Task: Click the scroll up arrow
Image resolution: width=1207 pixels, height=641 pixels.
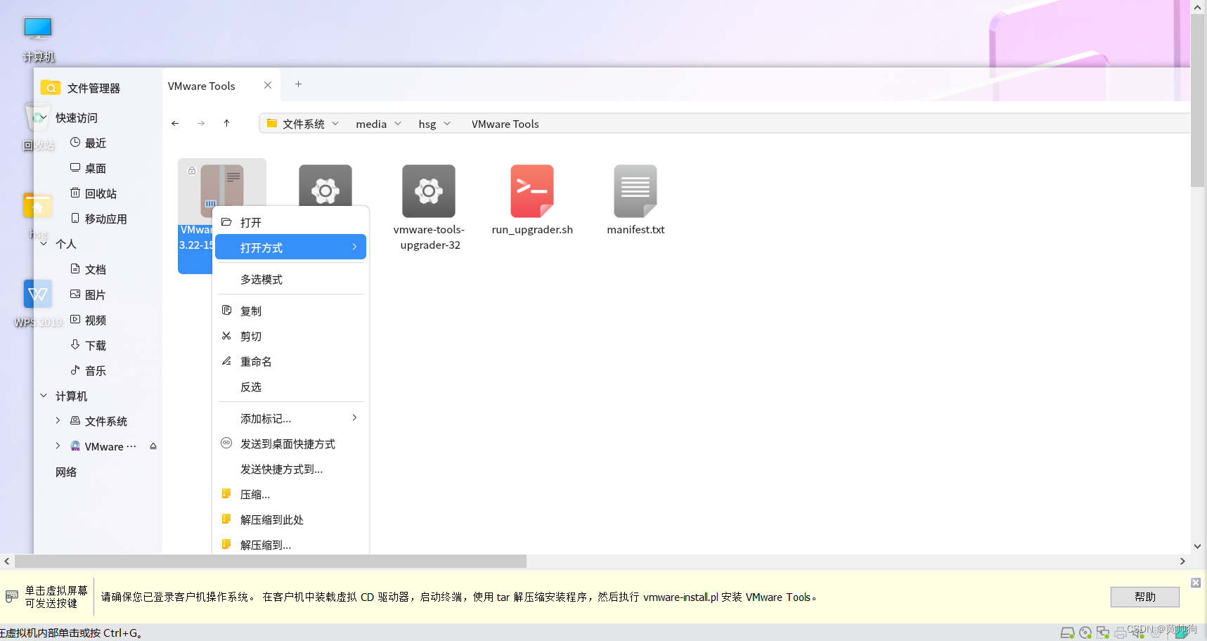Action: 1198,7
